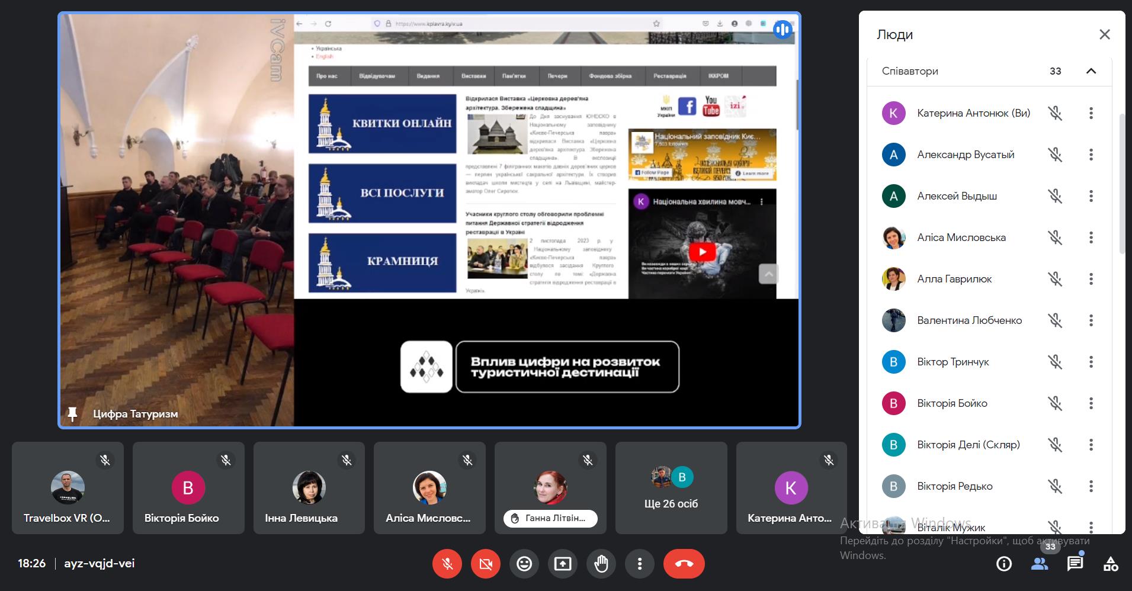Click the people panel vertical scrollbar

click(x=1121, y=184)
